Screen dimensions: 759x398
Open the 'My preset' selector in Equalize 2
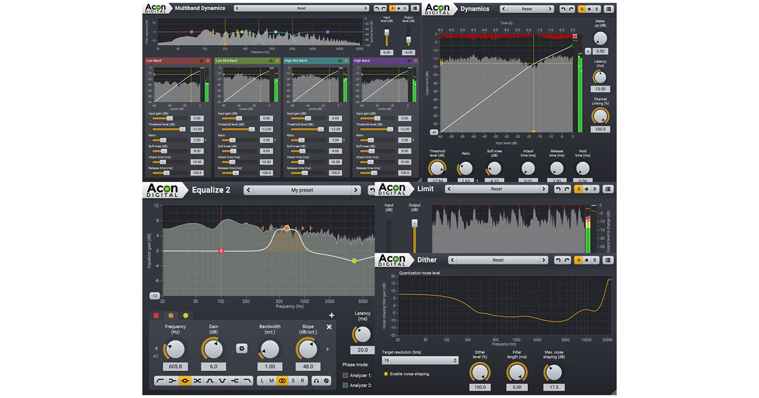tap(302, 190)
